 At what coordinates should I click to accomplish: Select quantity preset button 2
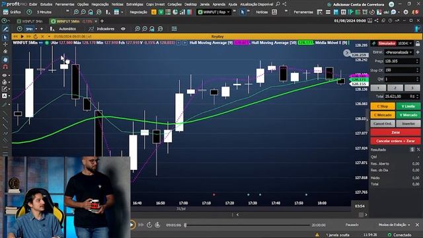tap(395, 88)
